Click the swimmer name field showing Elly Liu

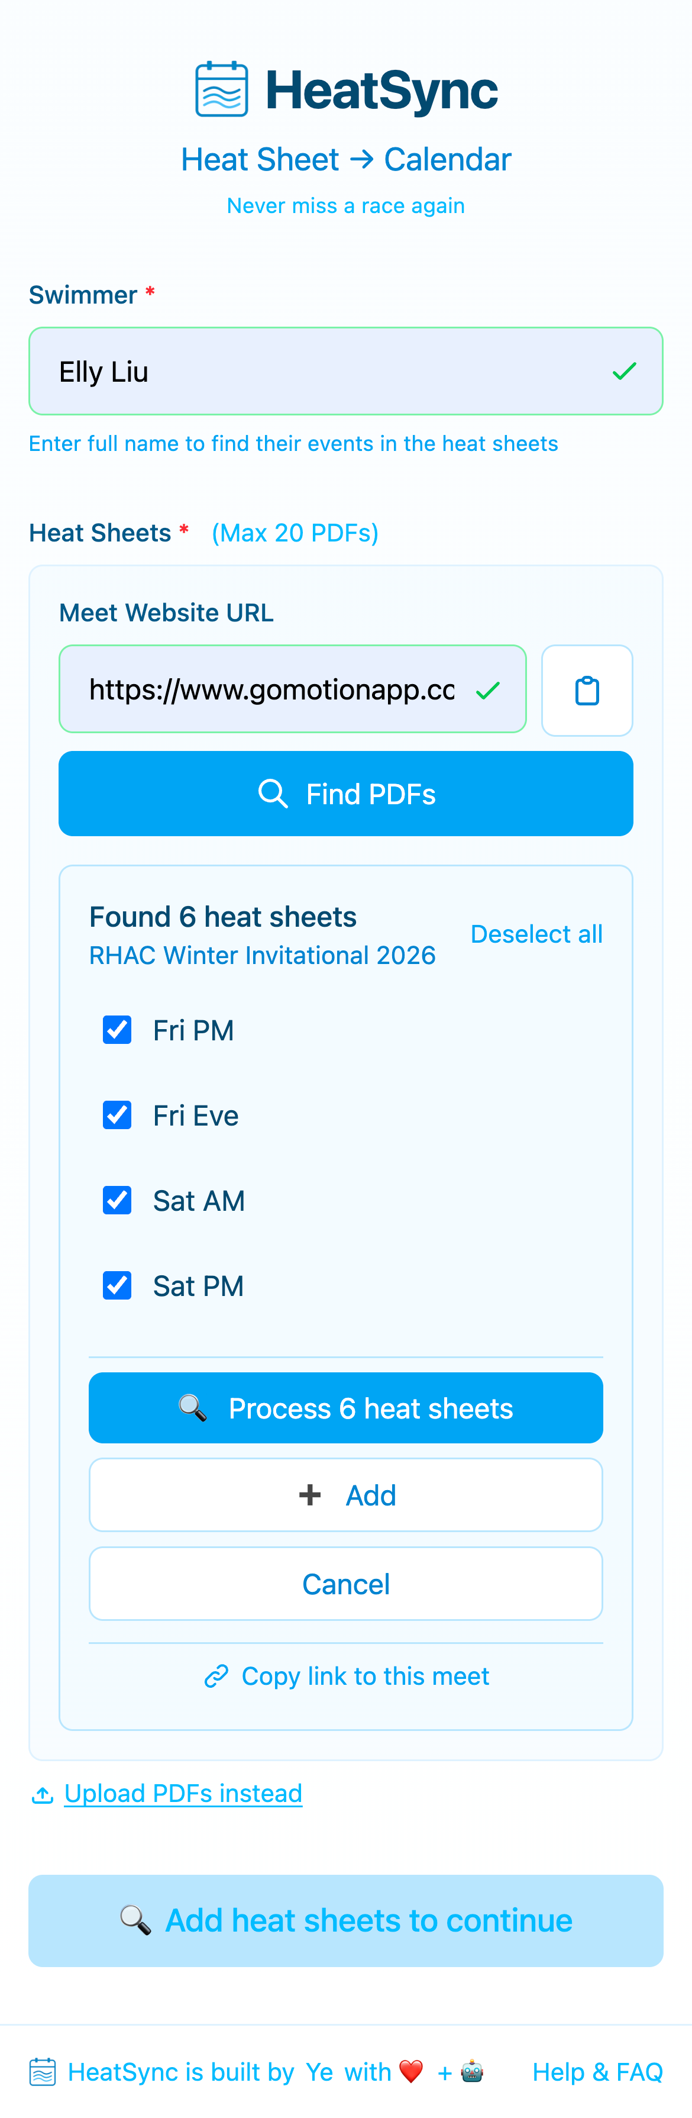point(345,371)
